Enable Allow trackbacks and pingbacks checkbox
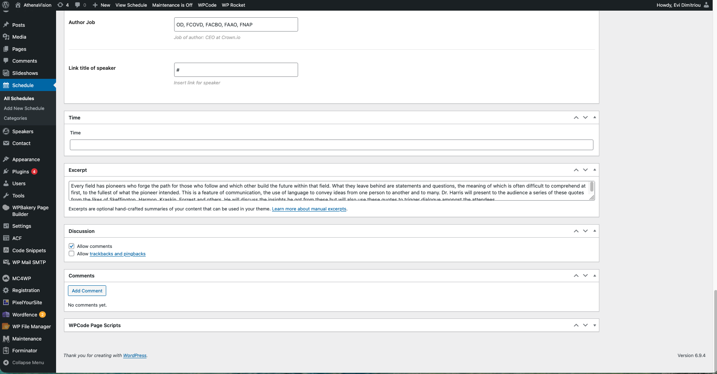 pos(71,254)
